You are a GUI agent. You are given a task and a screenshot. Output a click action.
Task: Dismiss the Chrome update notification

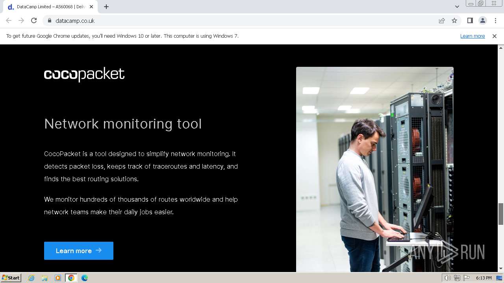(495, 36)
